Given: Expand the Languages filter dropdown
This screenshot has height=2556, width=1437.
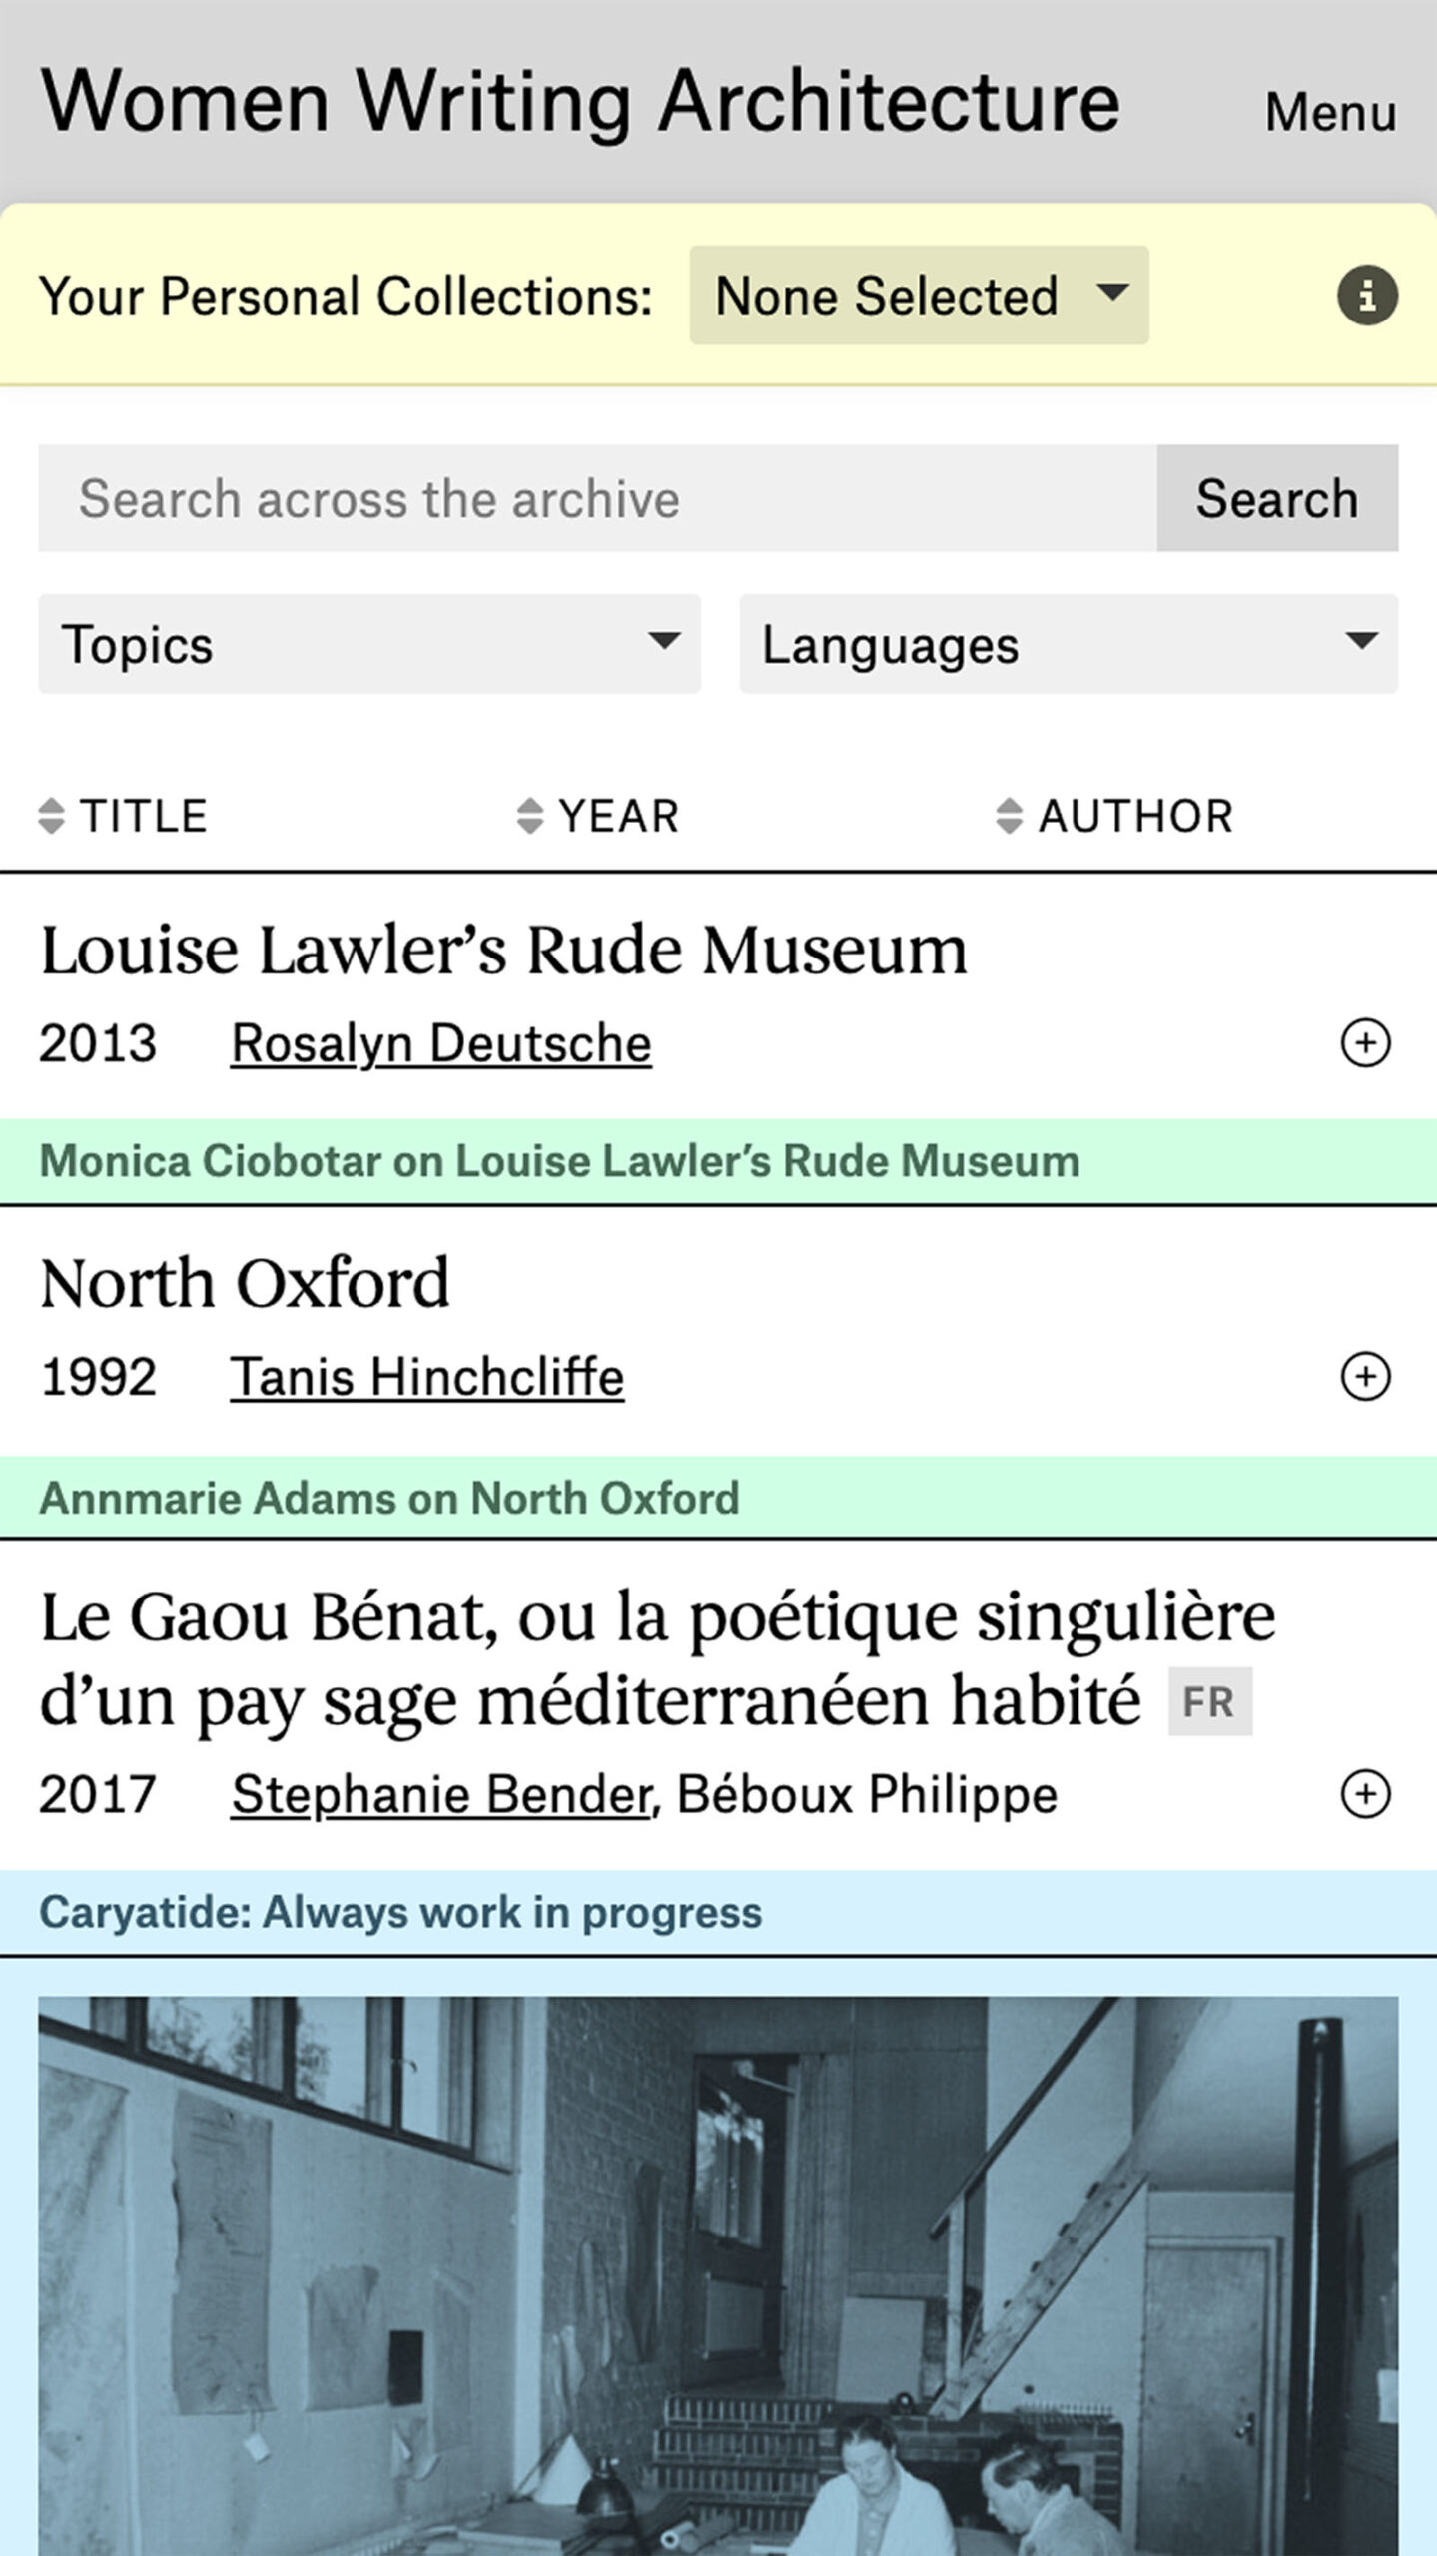Looking at the screenshot, I should click(1069, 644).
